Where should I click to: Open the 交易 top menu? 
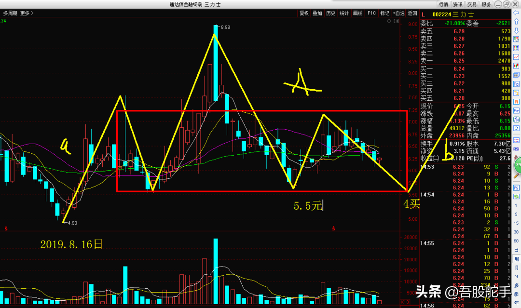472,4
